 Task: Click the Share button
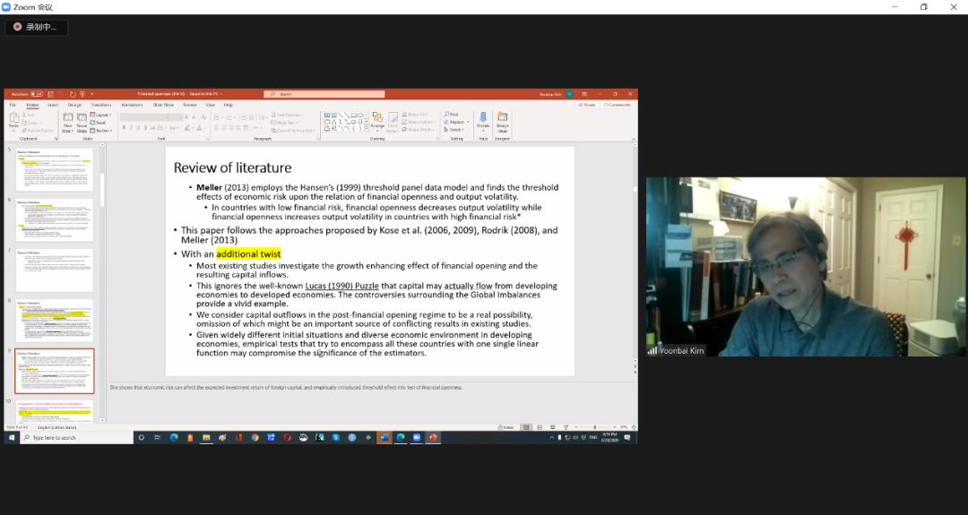point(587,105)
